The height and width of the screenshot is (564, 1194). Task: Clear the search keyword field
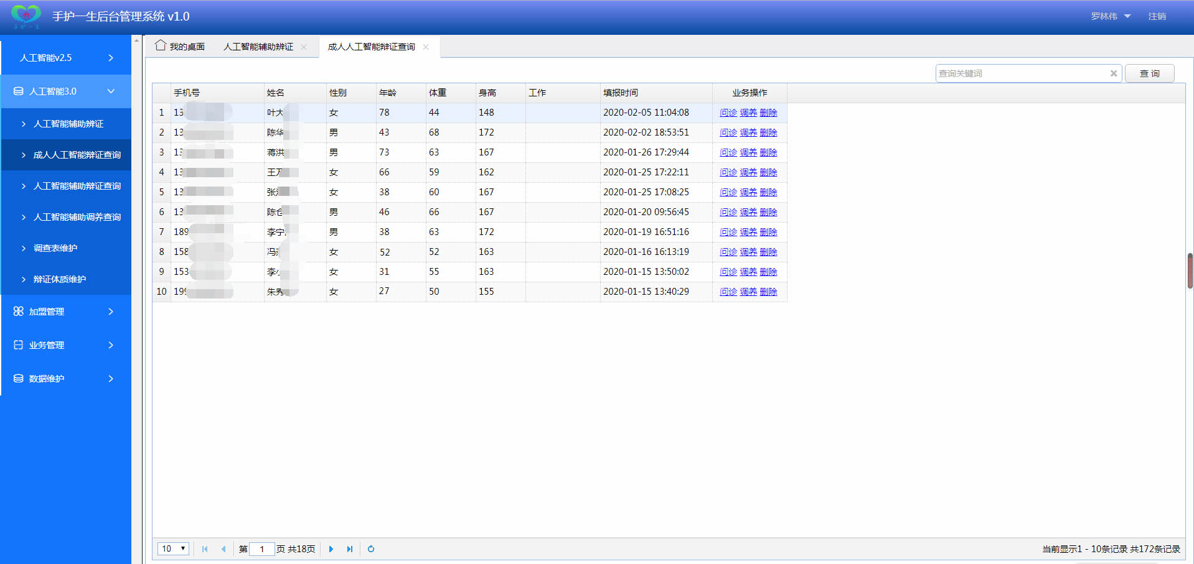tap(1114, 73)
